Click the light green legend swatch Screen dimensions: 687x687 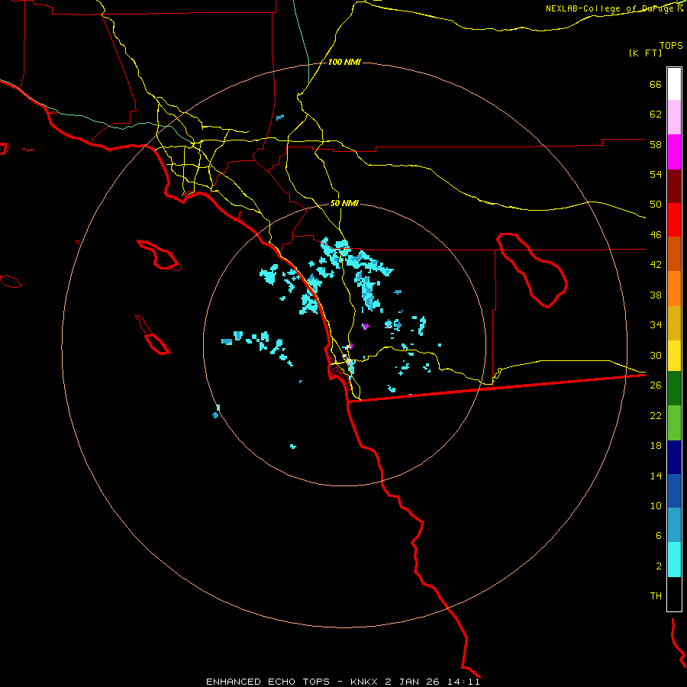pyautogui.click(x=674, y=423)
